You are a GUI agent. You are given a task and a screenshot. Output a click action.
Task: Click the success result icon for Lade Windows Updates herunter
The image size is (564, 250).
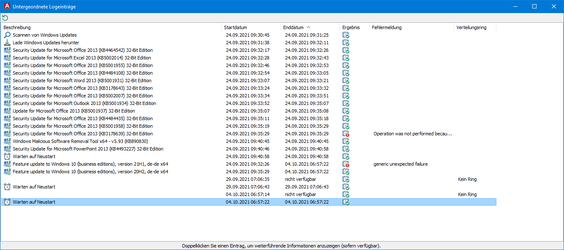346,43
